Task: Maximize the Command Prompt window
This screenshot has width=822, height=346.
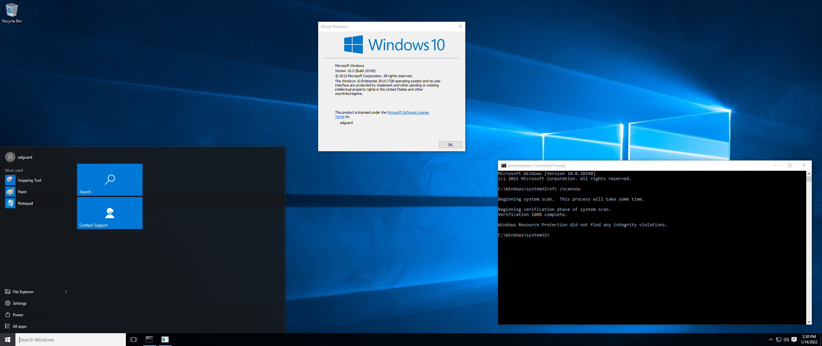Action: (x=790, y=166)
